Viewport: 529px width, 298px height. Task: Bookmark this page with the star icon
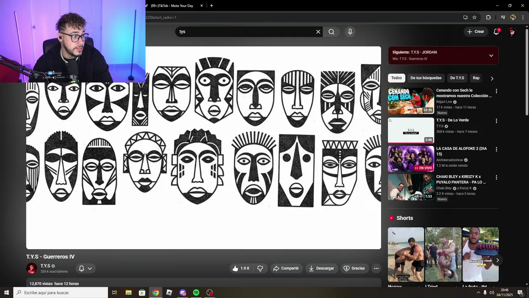pos(474,17)
